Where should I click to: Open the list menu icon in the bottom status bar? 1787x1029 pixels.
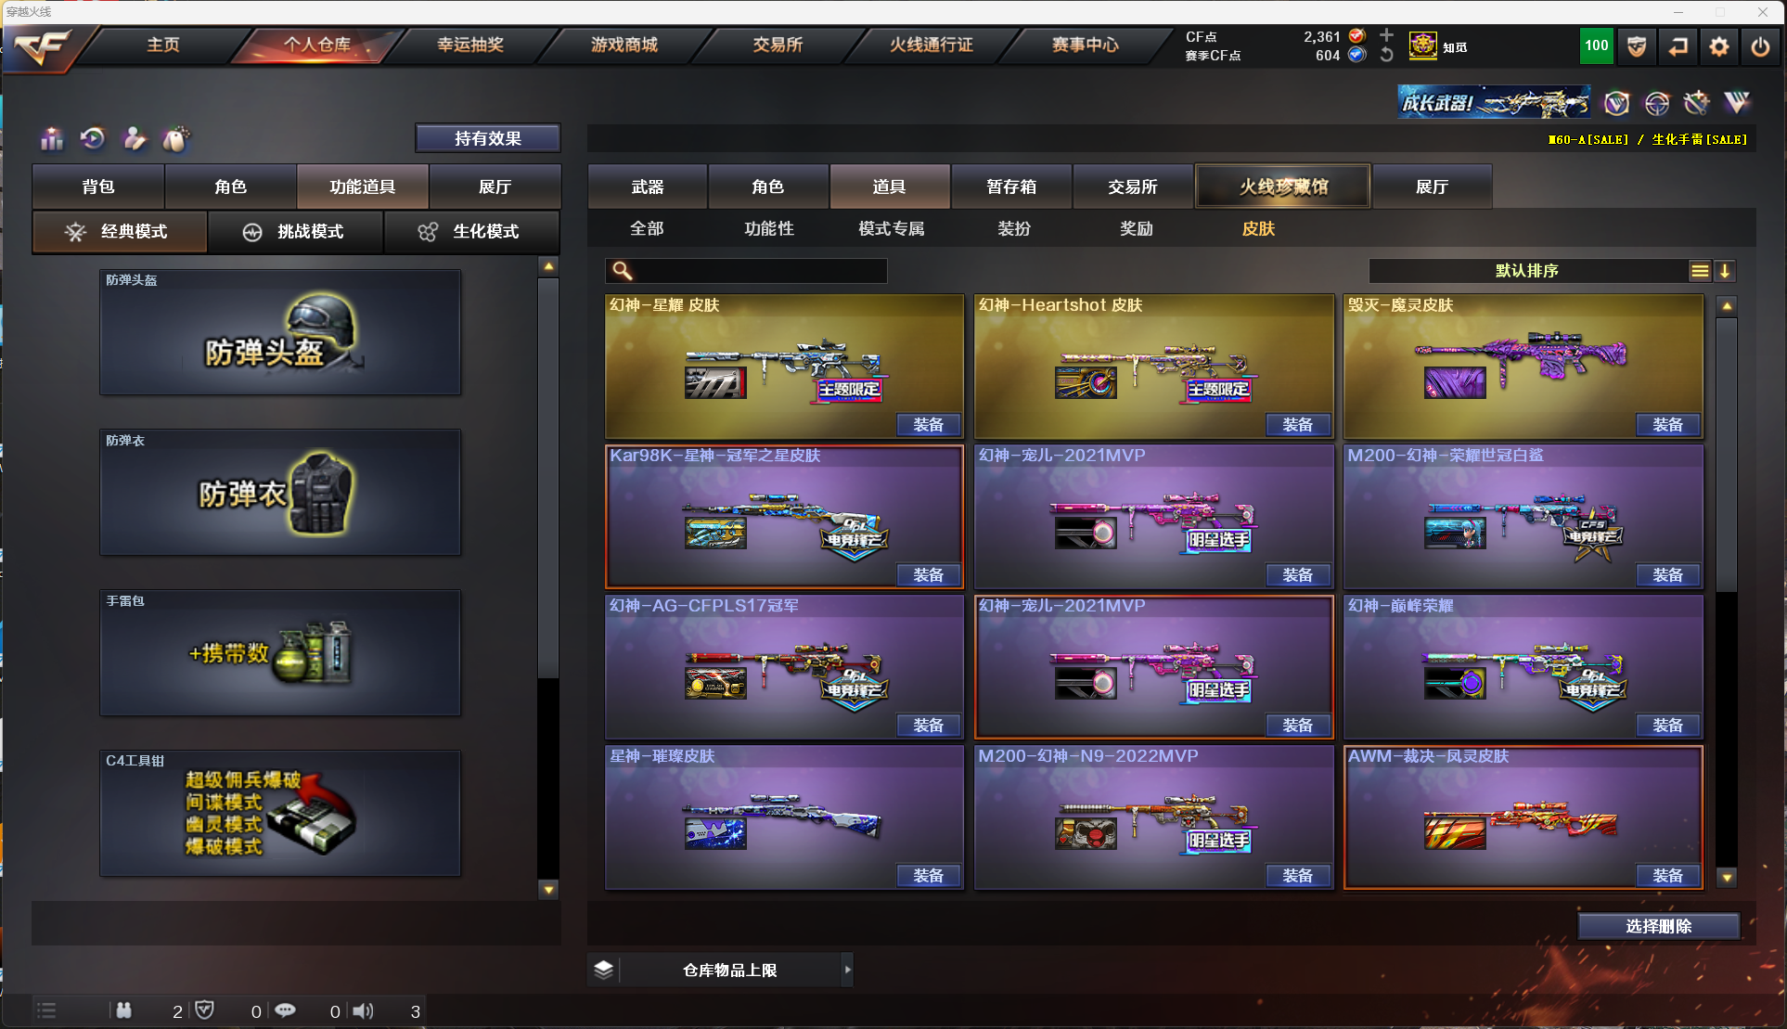coord(46,1010)
